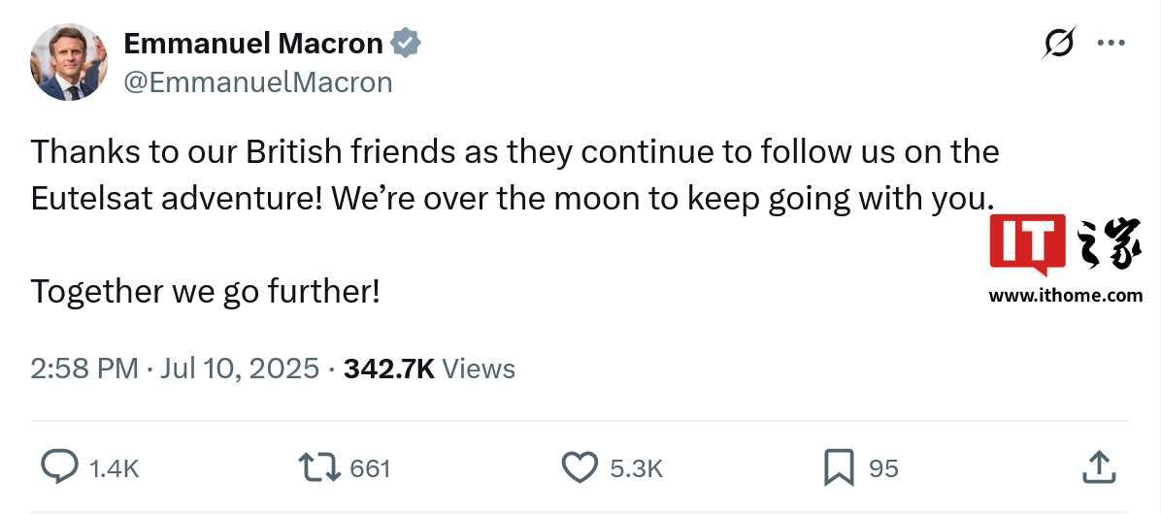The image size is (1161, 514).
Task: Click the 2:58 PM Jul 10, 2025 timestamp
Action: click(175, 369)
